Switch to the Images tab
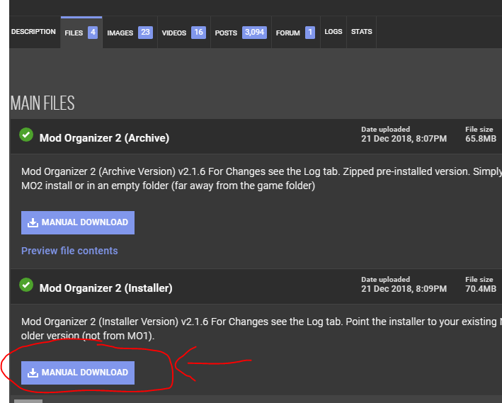This screenshot has width=502, height=403. (x=130, y=32)
